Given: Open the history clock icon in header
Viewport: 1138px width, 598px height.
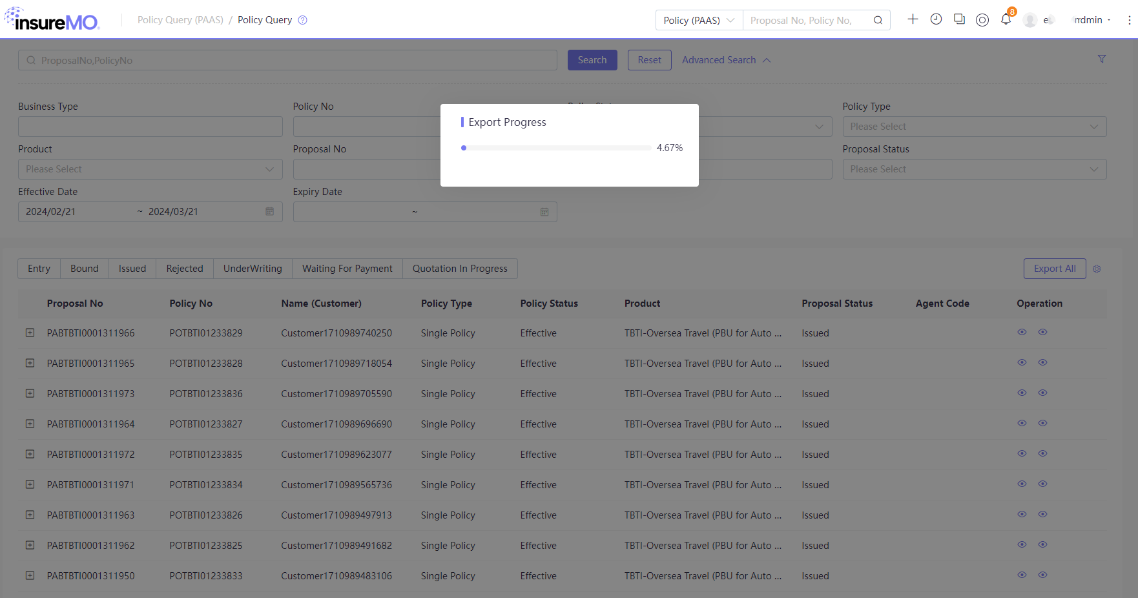Looking at the screenshot, I should click(936, 19).
